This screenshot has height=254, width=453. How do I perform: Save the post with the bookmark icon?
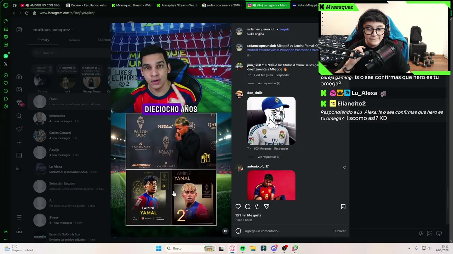(343, 207)
